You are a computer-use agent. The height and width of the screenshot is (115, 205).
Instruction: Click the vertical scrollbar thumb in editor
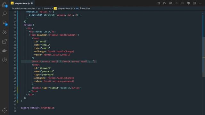204,57
